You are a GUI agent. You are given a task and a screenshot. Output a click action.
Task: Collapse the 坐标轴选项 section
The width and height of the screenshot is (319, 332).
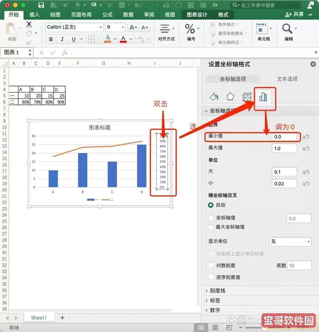(x=206, y=111)
